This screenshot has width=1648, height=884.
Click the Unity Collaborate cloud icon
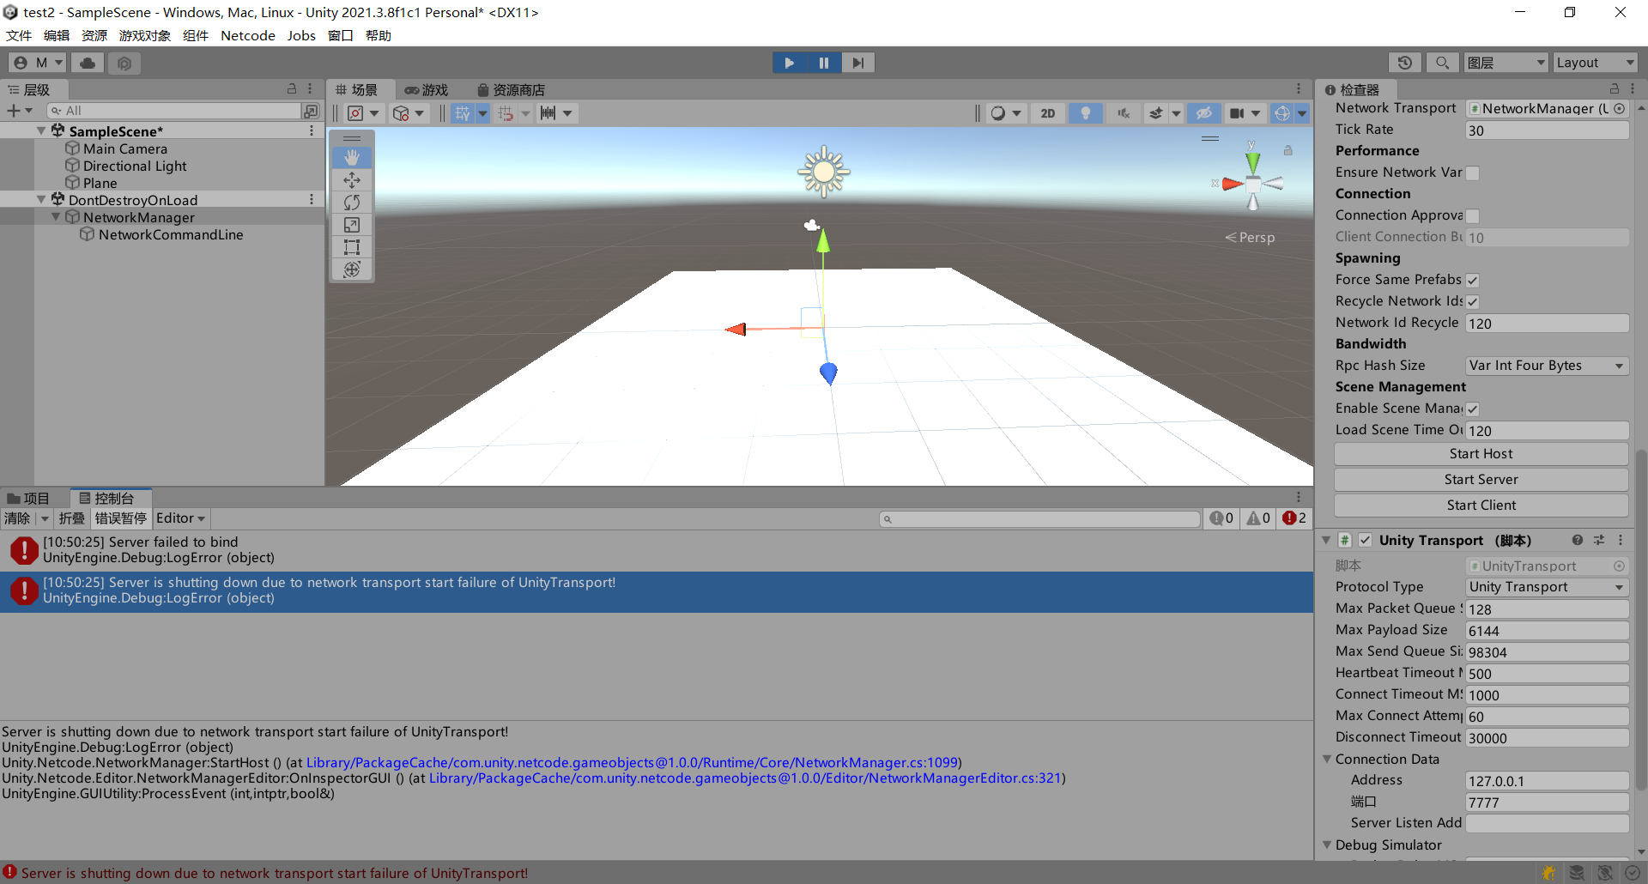pyautogui.click(x=87, y=62)
